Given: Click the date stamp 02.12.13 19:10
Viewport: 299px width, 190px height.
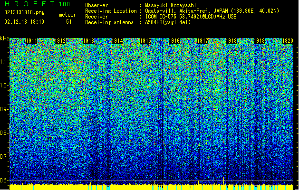Looking at the screenshot, I should pos(24,22).
